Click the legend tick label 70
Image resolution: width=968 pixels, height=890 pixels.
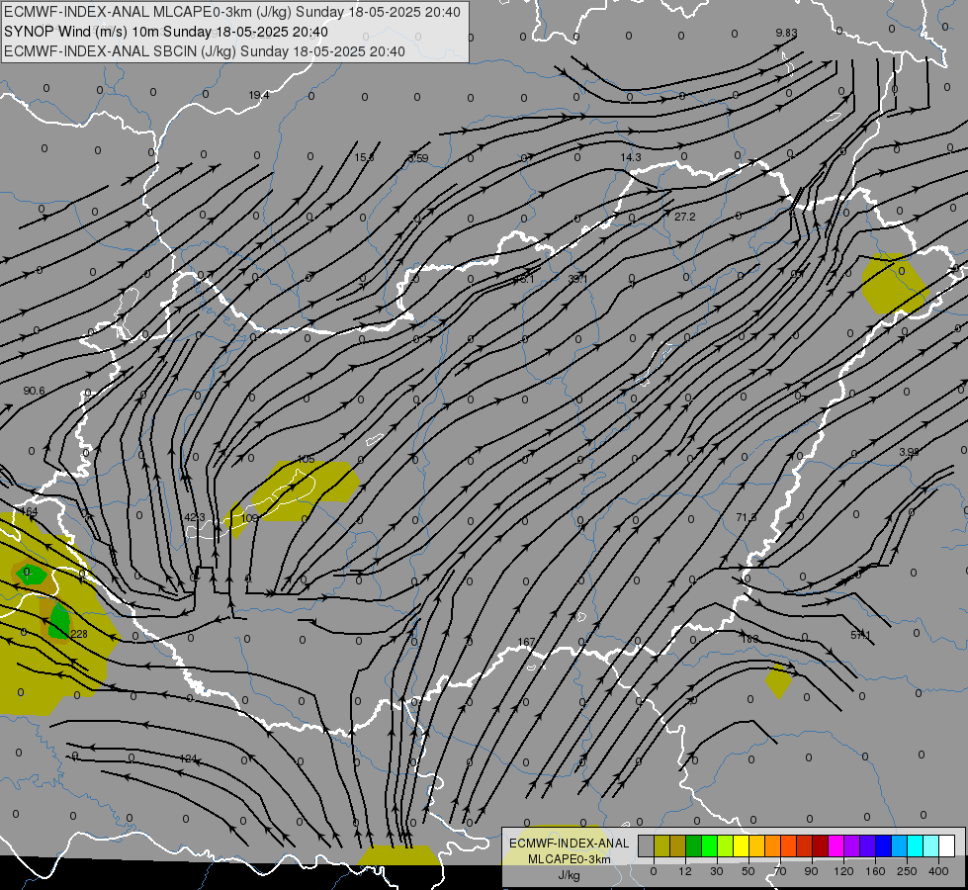780,871
